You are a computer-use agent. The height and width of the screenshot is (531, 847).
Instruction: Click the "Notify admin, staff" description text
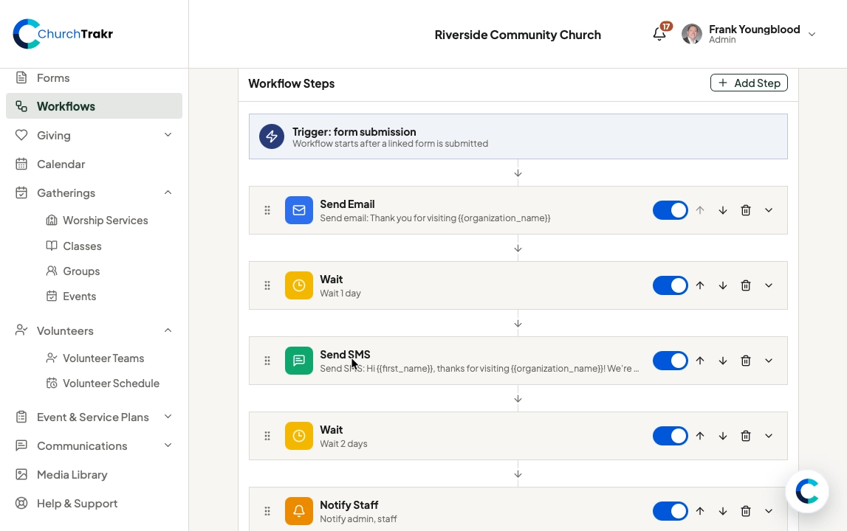tap(358, 519)
